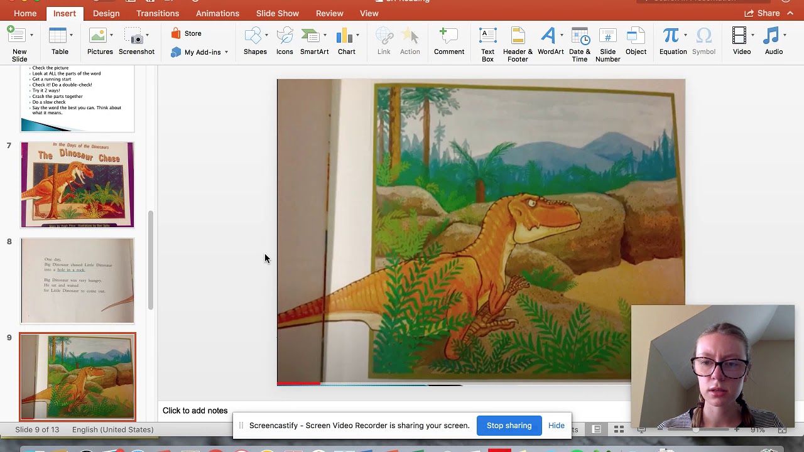The width and height of the screenshot is (804, 452).
Task: Click the Chart icon
Action: click(344, 35)
